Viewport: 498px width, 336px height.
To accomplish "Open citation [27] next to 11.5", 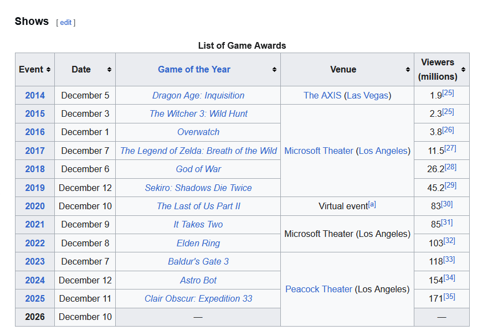I will tap(450, 148).
